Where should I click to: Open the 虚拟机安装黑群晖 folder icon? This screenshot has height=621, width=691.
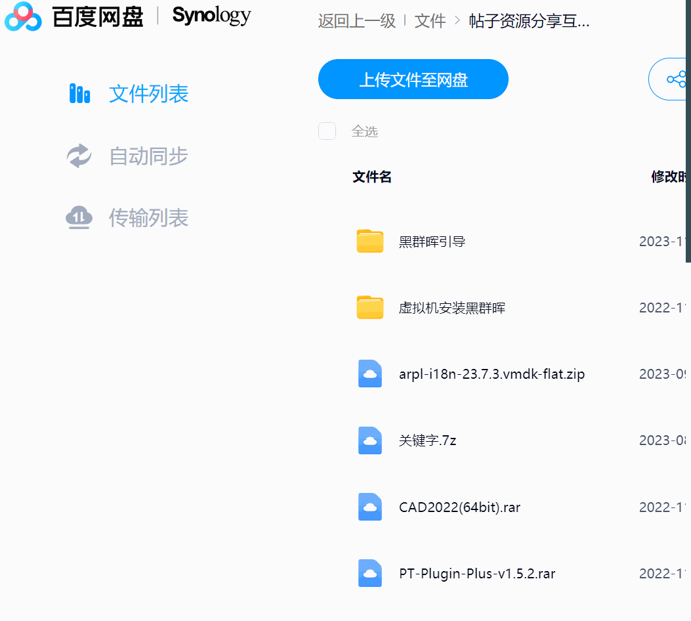[x=370, y=308]
